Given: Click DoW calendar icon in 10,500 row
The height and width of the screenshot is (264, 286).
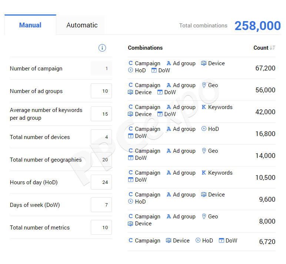Looking at the screenshot, I should pos(131,180).
